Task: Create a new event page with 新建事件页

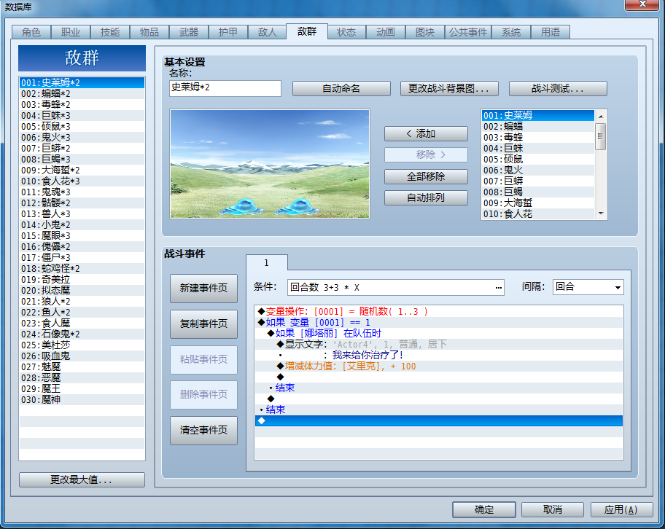Action: [x=203, y=289]
